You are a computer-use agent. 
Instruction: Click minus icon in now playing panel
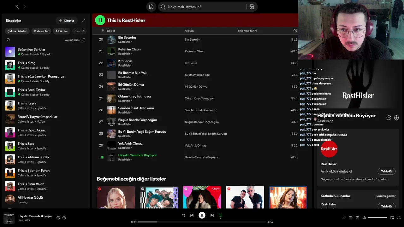pyautogui.click(x=389, y=118)
